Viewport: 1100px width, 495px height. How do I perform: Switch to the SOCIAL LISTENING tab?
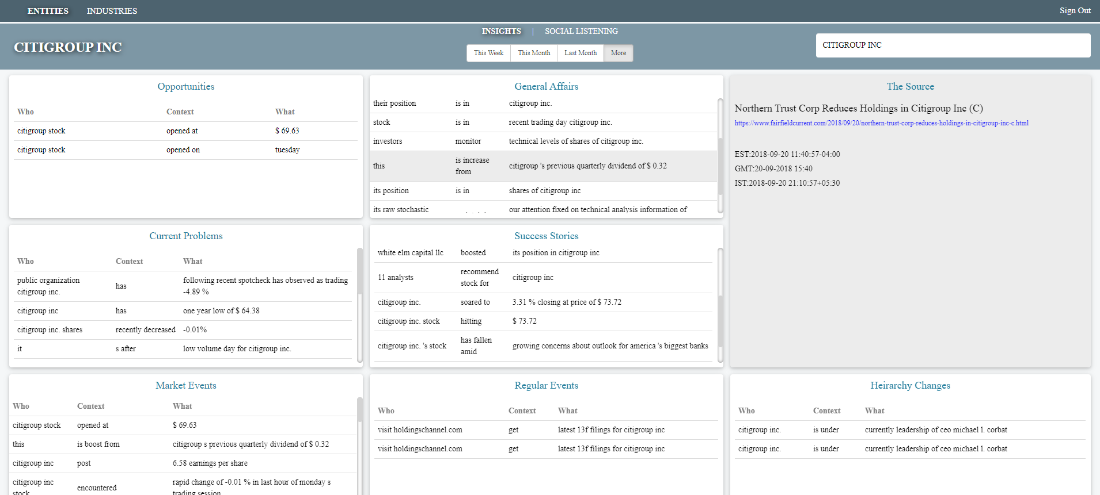click(581, 31)
